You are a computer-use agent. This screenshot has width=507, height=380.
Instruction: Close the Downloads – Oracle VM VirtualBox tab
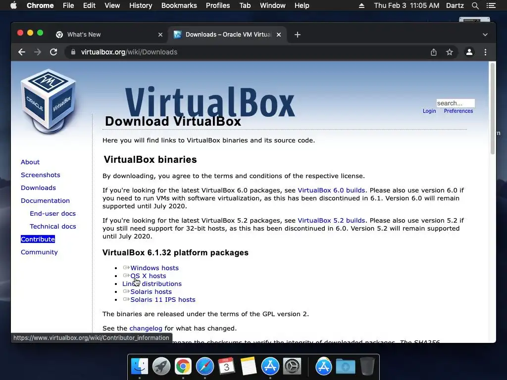(x=279, y=35)
